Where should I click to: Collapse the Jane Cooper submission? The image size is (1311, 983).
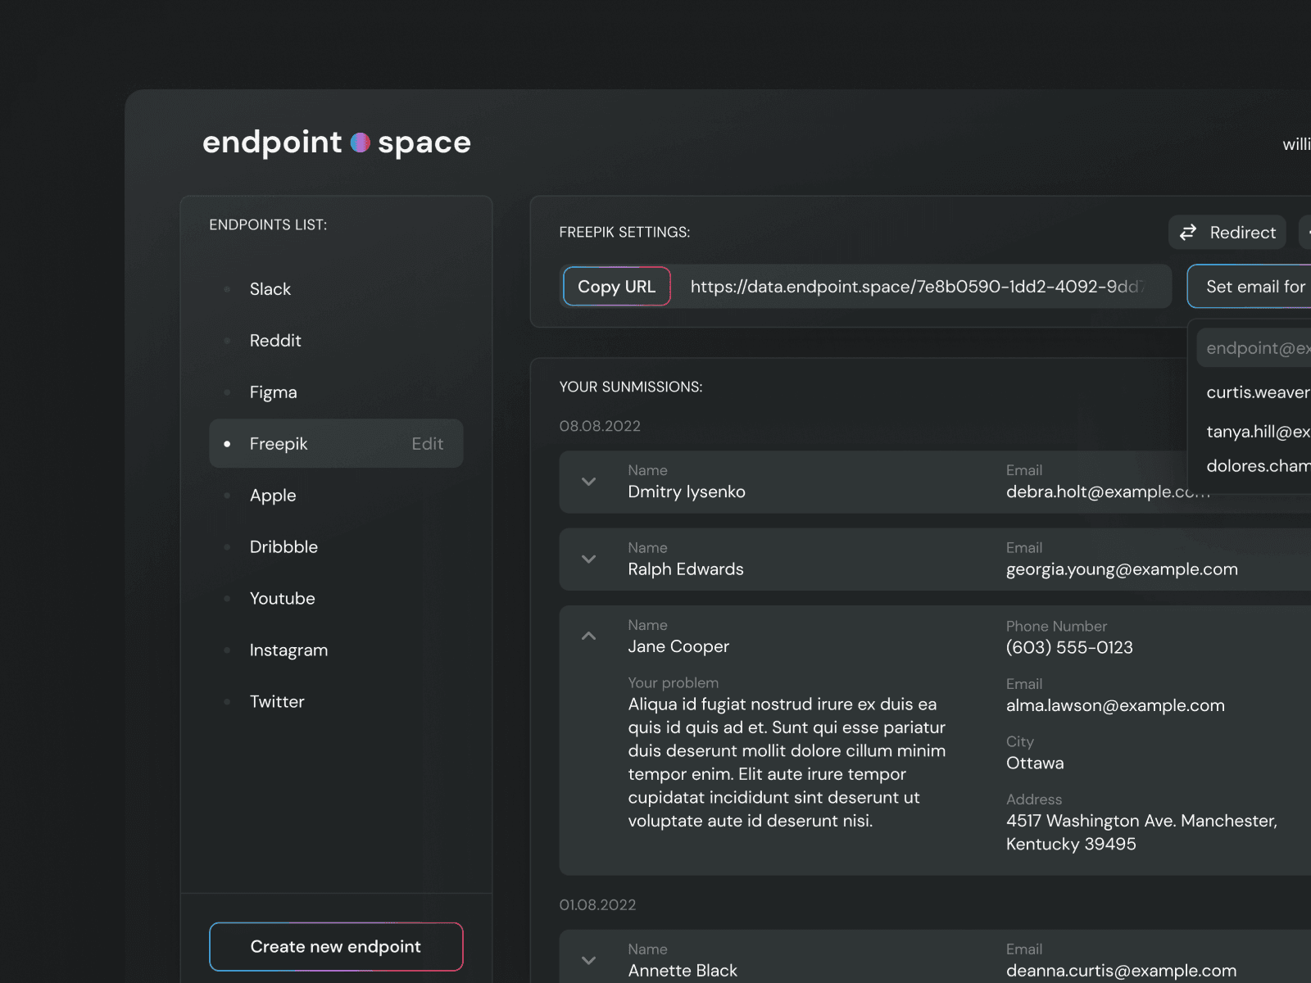pos(588,636)
